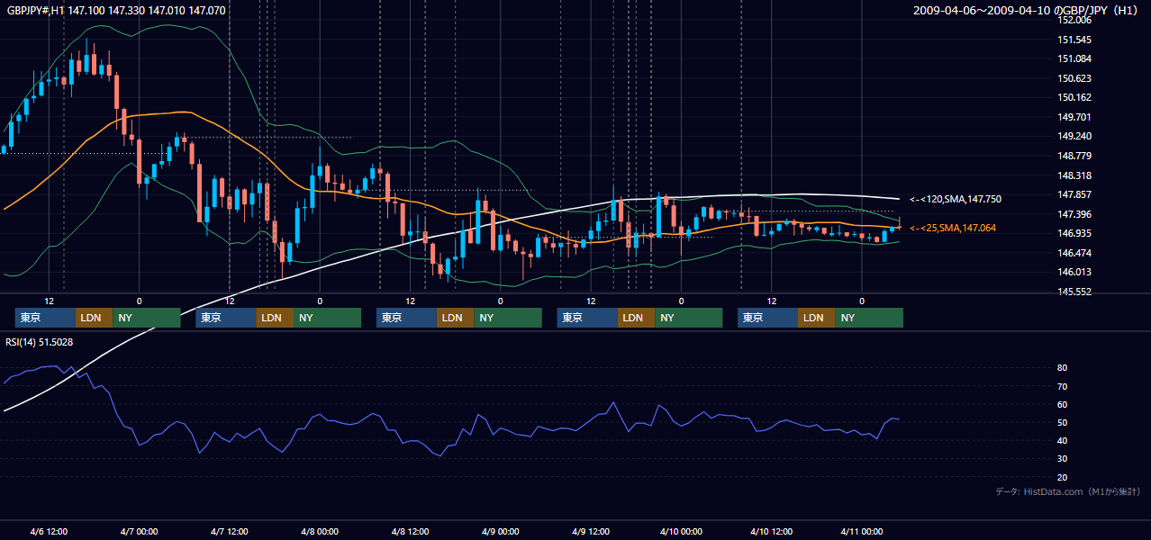Image resolution: width=1151 pixels, height=540 pixels.
Task: Click the 4/11 00:00 time axis label
Action: tap(862, 531)
